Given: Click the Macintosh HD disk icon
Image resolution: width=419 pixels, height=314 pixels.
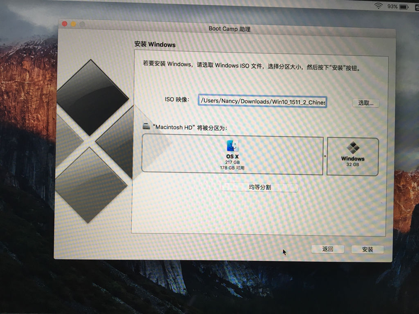Looking at the screenshot, I should 146,126.
